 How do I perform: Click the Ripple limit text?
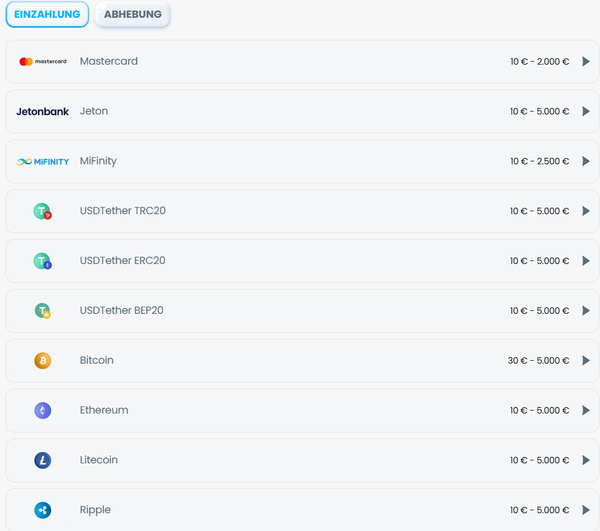point(539,510)
